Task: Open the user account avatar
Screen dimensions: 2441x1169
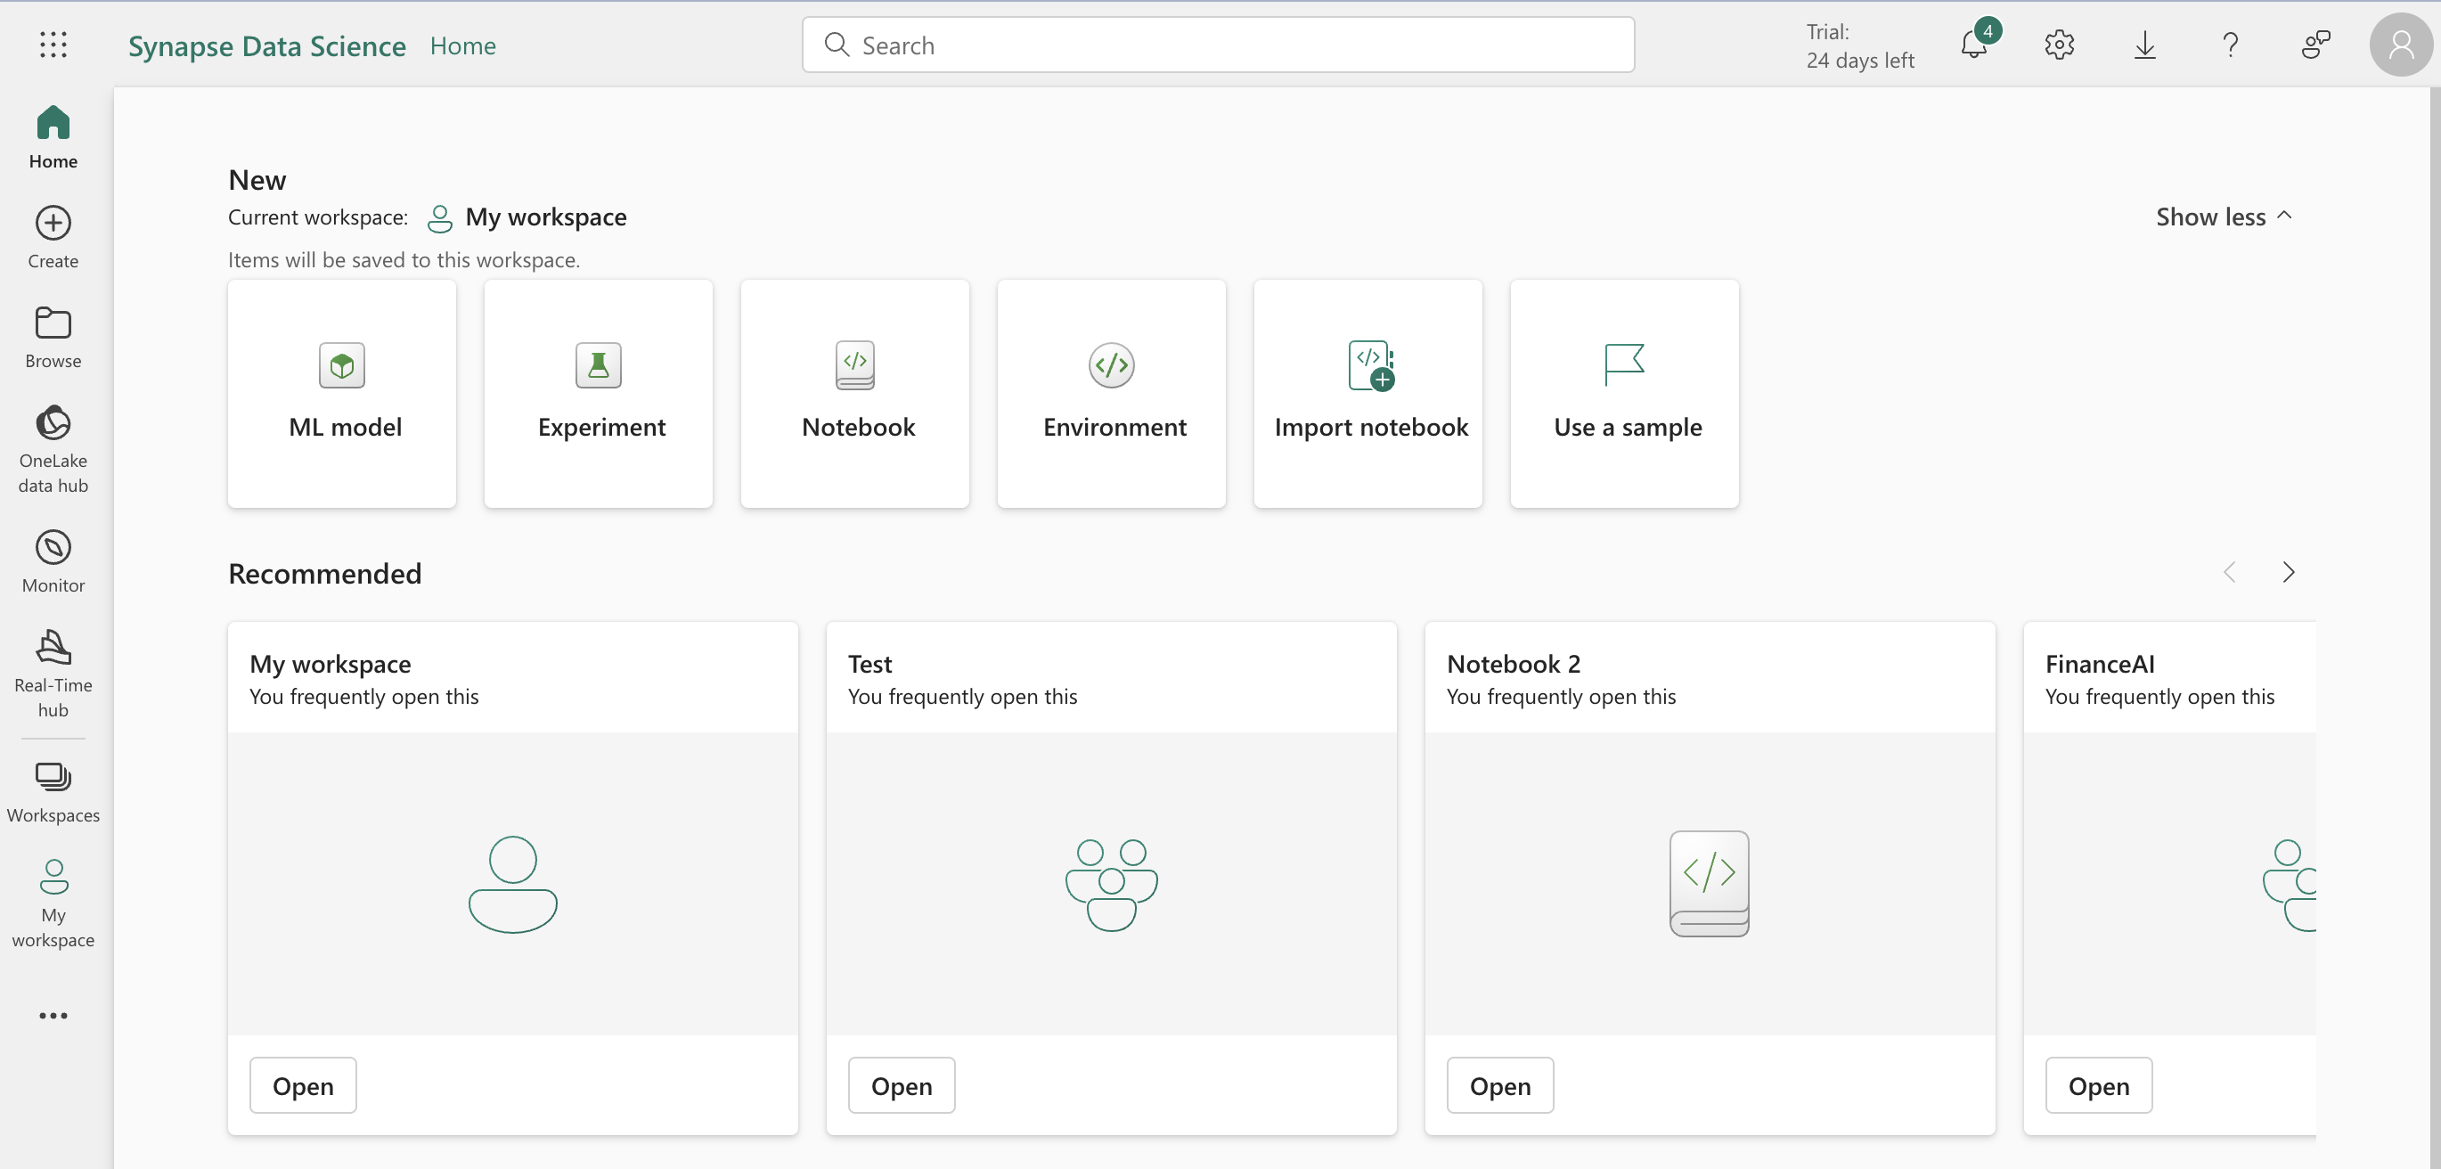Action: click(2401, 45)
